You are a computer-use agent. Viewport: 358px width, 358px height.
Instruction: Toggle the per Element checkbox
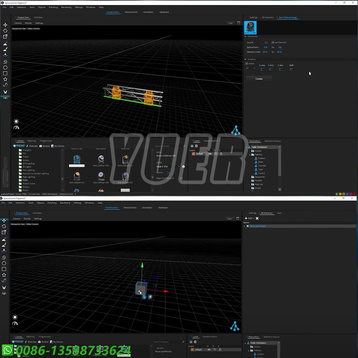[x=272, y=42]
